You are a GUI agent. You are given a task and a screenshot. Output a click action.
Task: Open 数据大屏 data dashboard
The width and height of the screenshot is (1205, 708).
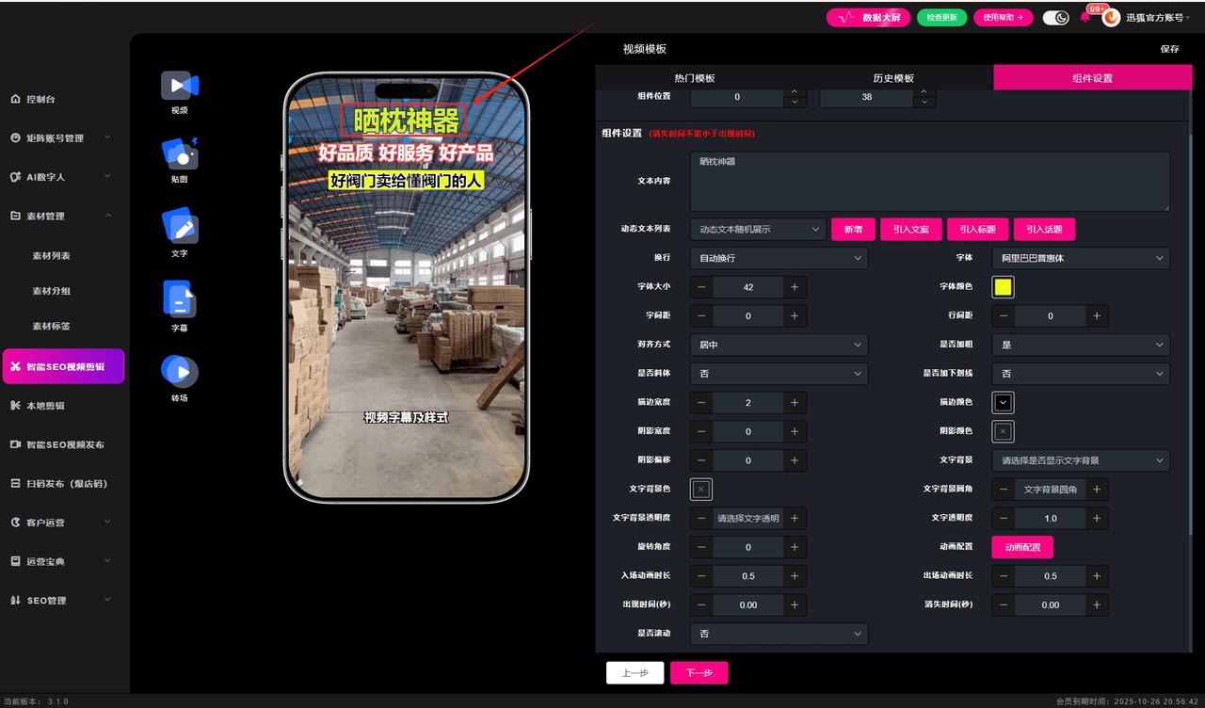point(867,17)
